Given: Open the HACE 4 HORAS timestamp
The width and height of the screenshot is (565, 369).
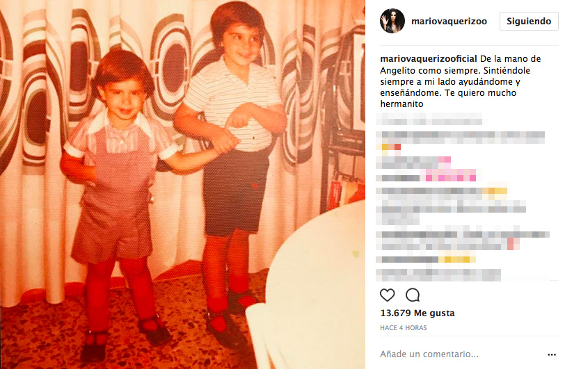Looking at the screenshot, I should (403, 327).
